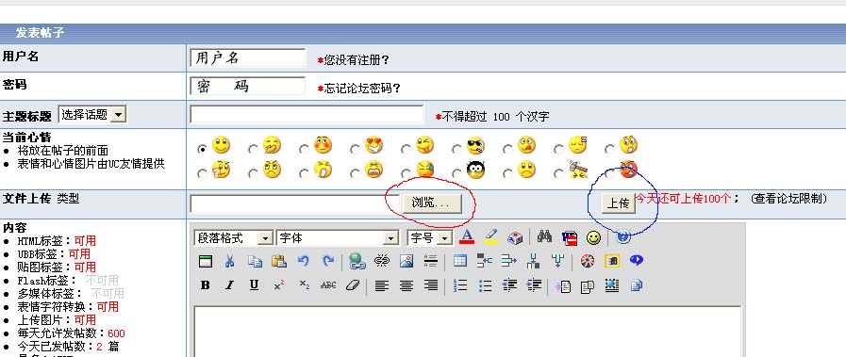Decrease indent of paragraph
Viewport: 846px width, 357px height.
(x=509, y=286)
